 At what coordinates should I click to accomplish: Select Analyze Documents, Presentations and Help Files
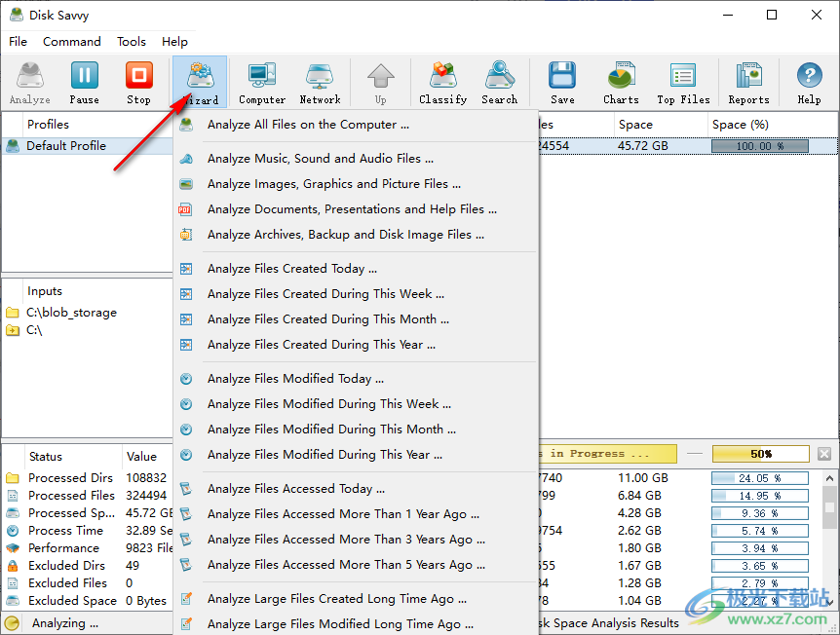click(x=356, y=208)
